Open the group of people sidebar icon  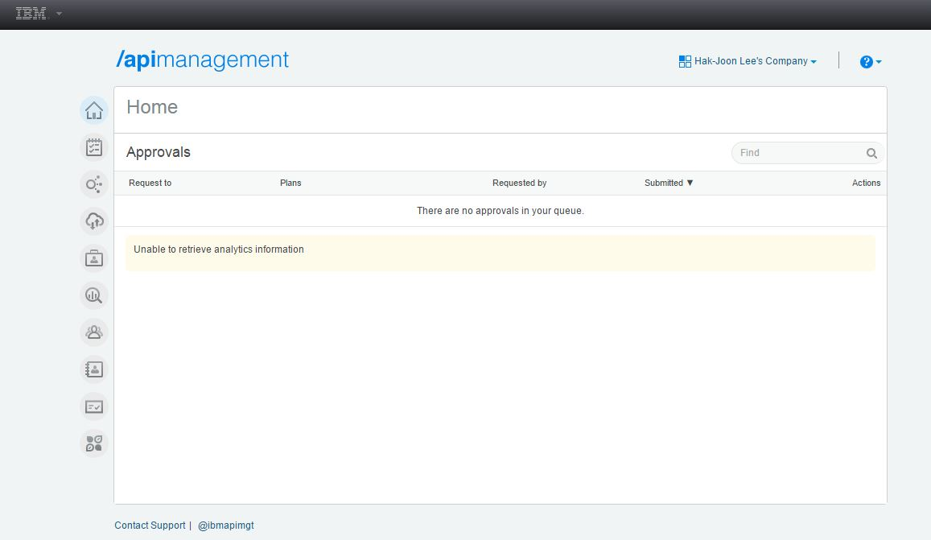(x=94, y=332)
